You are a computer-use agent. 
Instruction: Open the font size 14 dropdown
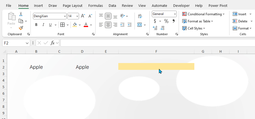click(77, 16)
